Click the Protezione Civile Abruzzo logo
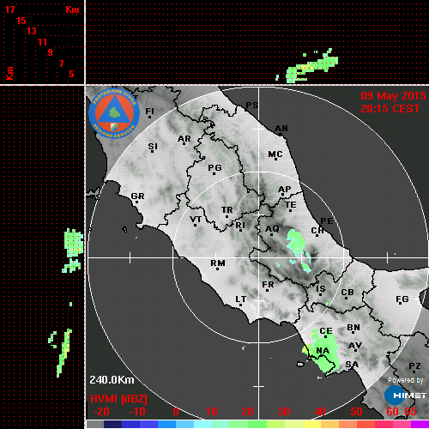The height and width of the screenshot is (429, 429). (114, 113)
